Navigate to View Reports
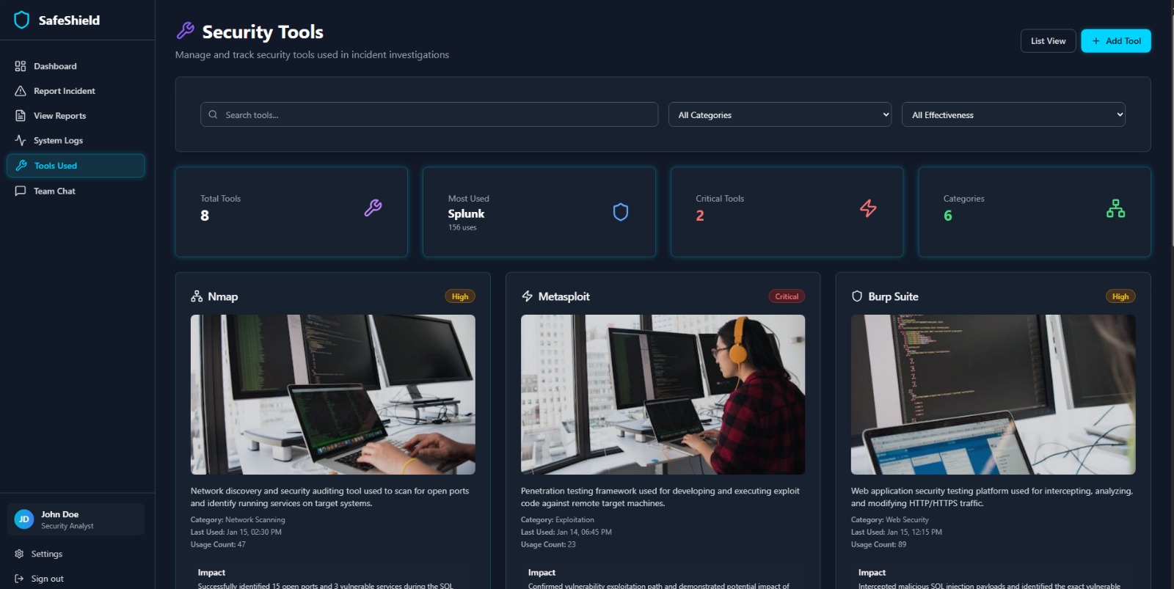1174x589 pixels. tap(76, 116)
